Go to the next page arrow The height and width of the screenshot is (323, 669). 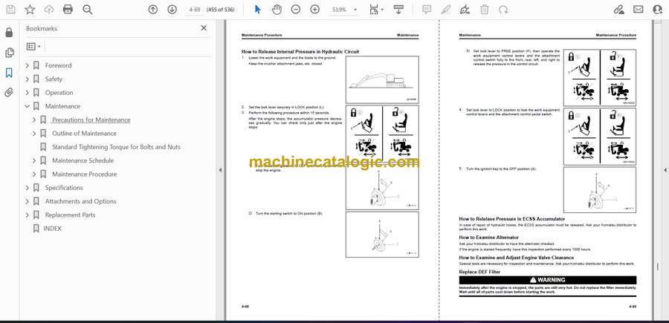(x=172, y=10)
